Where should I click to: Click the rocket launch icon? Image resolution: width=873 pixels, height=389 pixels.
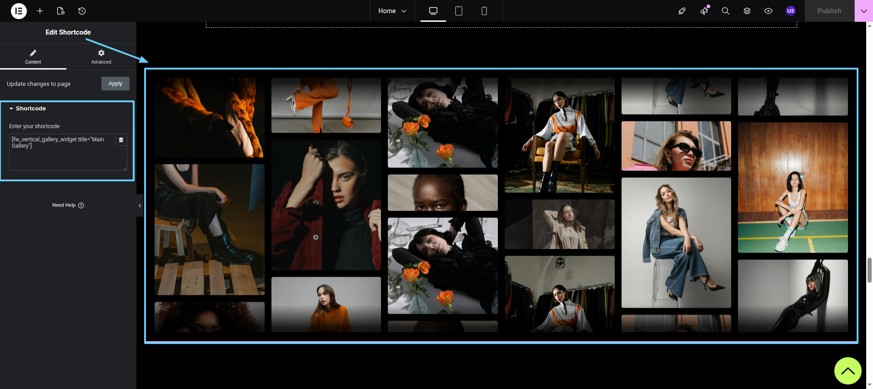coord(682,11)
